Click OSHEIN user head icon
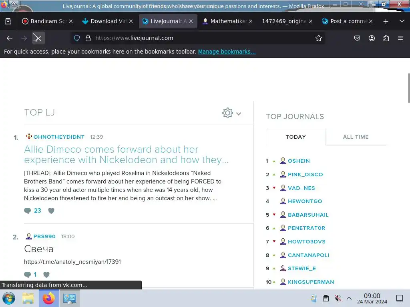Viewport: 410px width, 307px height. [283, 161]
